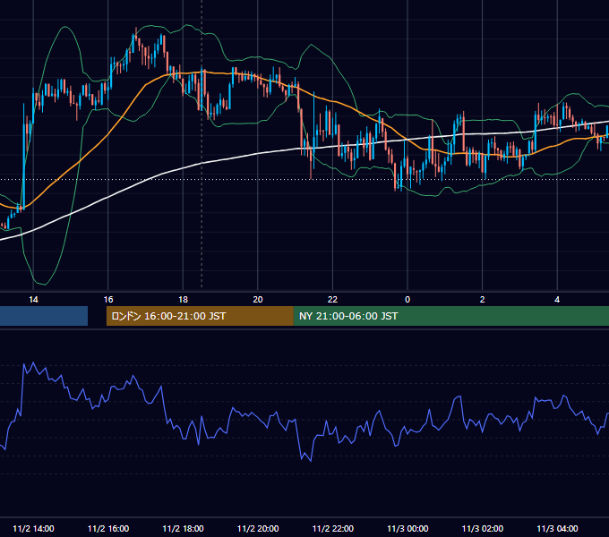This screenshot has width=609, height=537.
Task: Click the NY 21:00-06:00 JST session bar
Action: [x=451, y=316]
